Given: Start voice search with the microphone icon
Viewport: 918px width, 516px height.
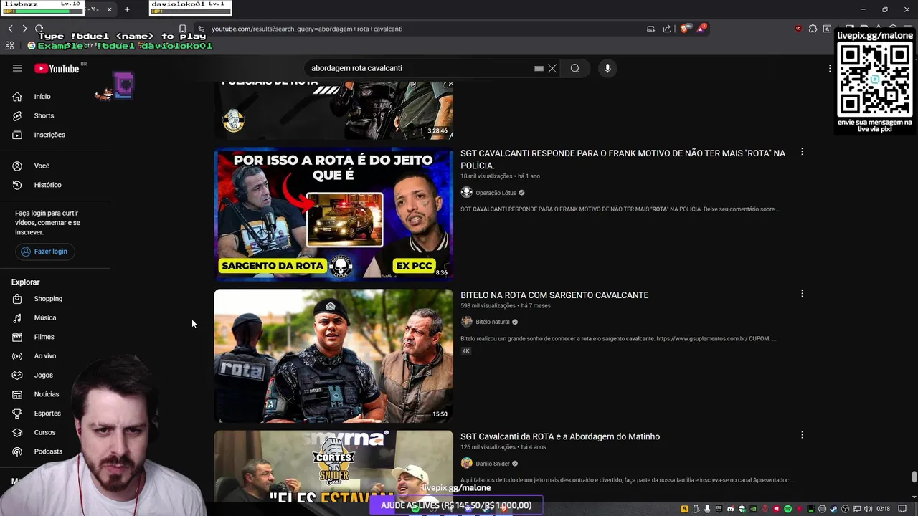Looking at the screenshot, I should pos(607,68).
